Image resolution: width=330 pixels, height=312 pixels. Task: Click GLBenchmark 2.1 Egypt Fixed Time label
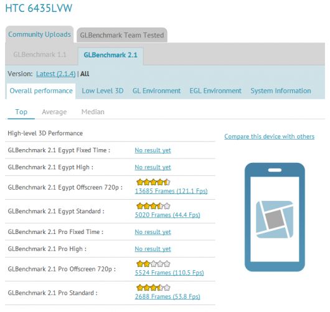(x=59, y=150)
